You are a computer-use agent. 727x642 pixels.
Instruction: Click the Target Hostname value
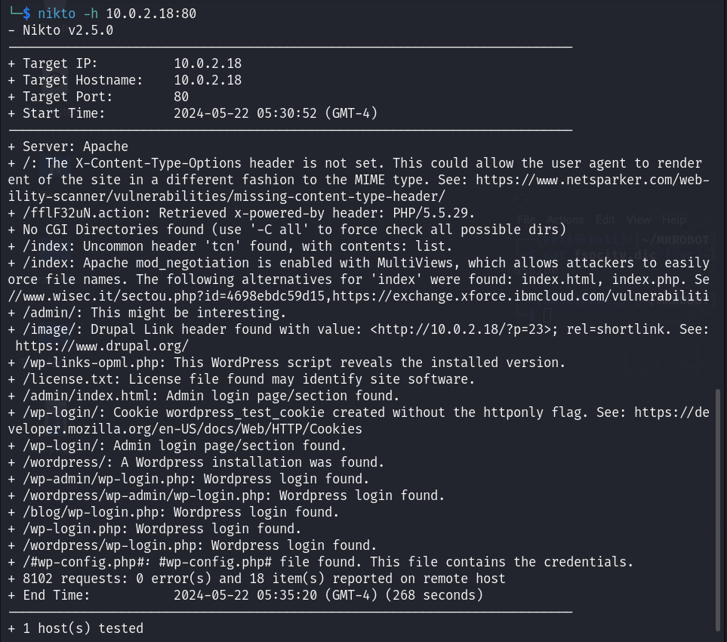(208, 80)
